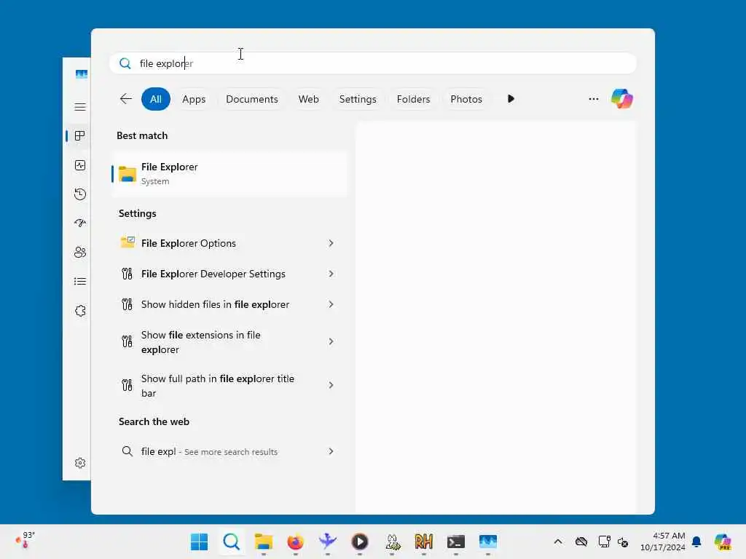This screenshot has width=746, height=559.
Task: Go back with the left arrow button
Action: [125, 99]
